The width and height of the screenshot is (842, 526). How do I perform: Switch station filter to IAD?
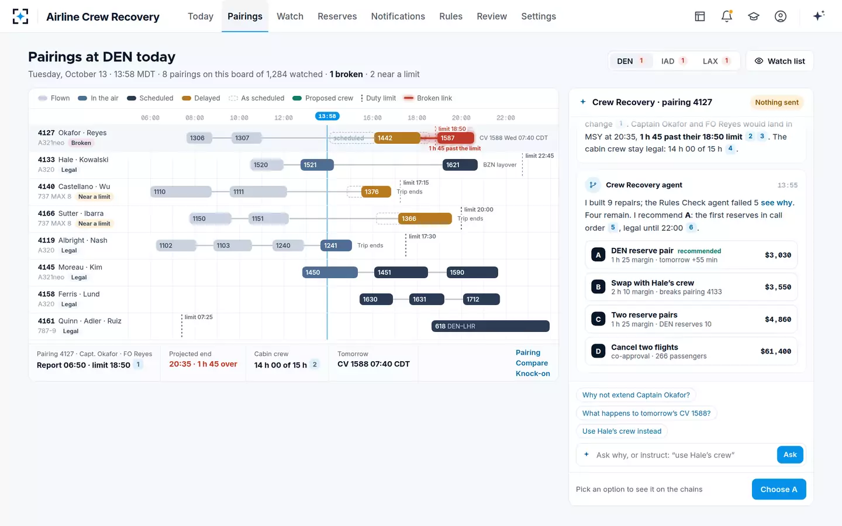[x=674, y=61]
